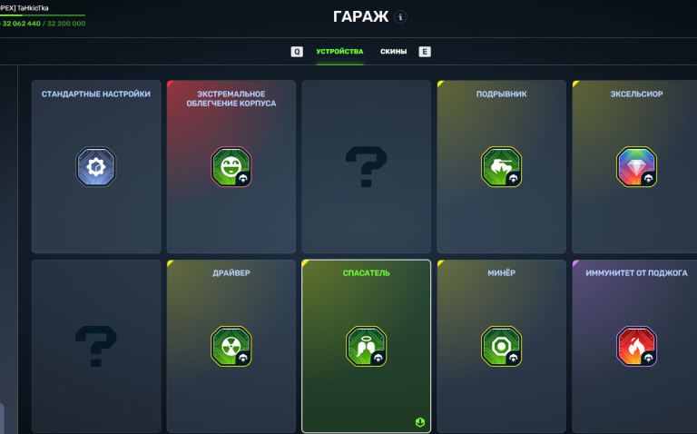The image size is (697, 434).
Task: Click the Спасатель angel icon
Action: point(367,347)
